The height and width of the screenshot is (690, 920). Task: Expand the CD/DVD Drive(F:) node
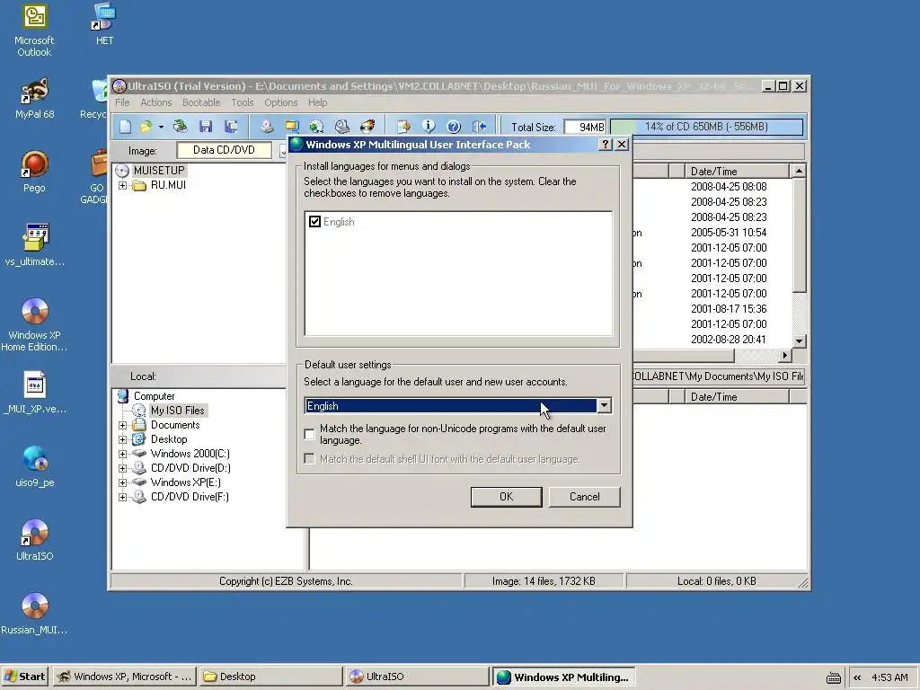122,497
